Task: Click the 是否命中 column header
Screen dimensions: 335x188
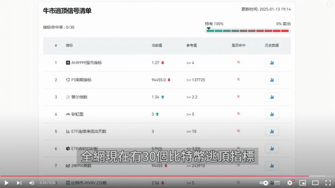Action: pos(239,45)
